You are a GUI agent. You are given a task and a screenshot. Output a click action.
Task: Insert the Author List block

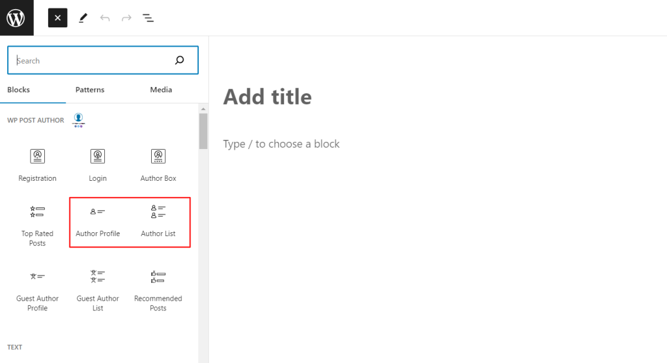coord(158,221)
